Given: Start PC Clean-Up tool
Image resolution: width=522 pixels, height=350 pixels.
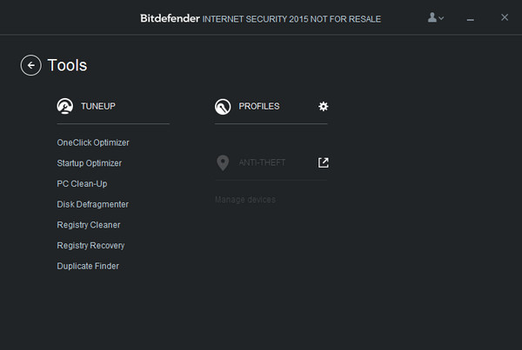Looking at the screenshot, I should pyautogui.click(x=82, y=183).
